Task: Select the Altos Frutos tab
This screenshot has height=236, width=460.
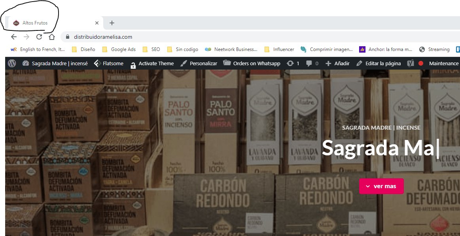Action: click(x=55, y=23)
